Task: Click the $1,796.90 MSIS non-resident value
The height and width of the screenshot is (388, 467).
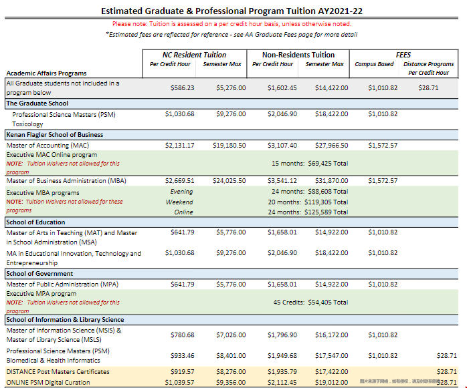Action: tap(282, 335)
